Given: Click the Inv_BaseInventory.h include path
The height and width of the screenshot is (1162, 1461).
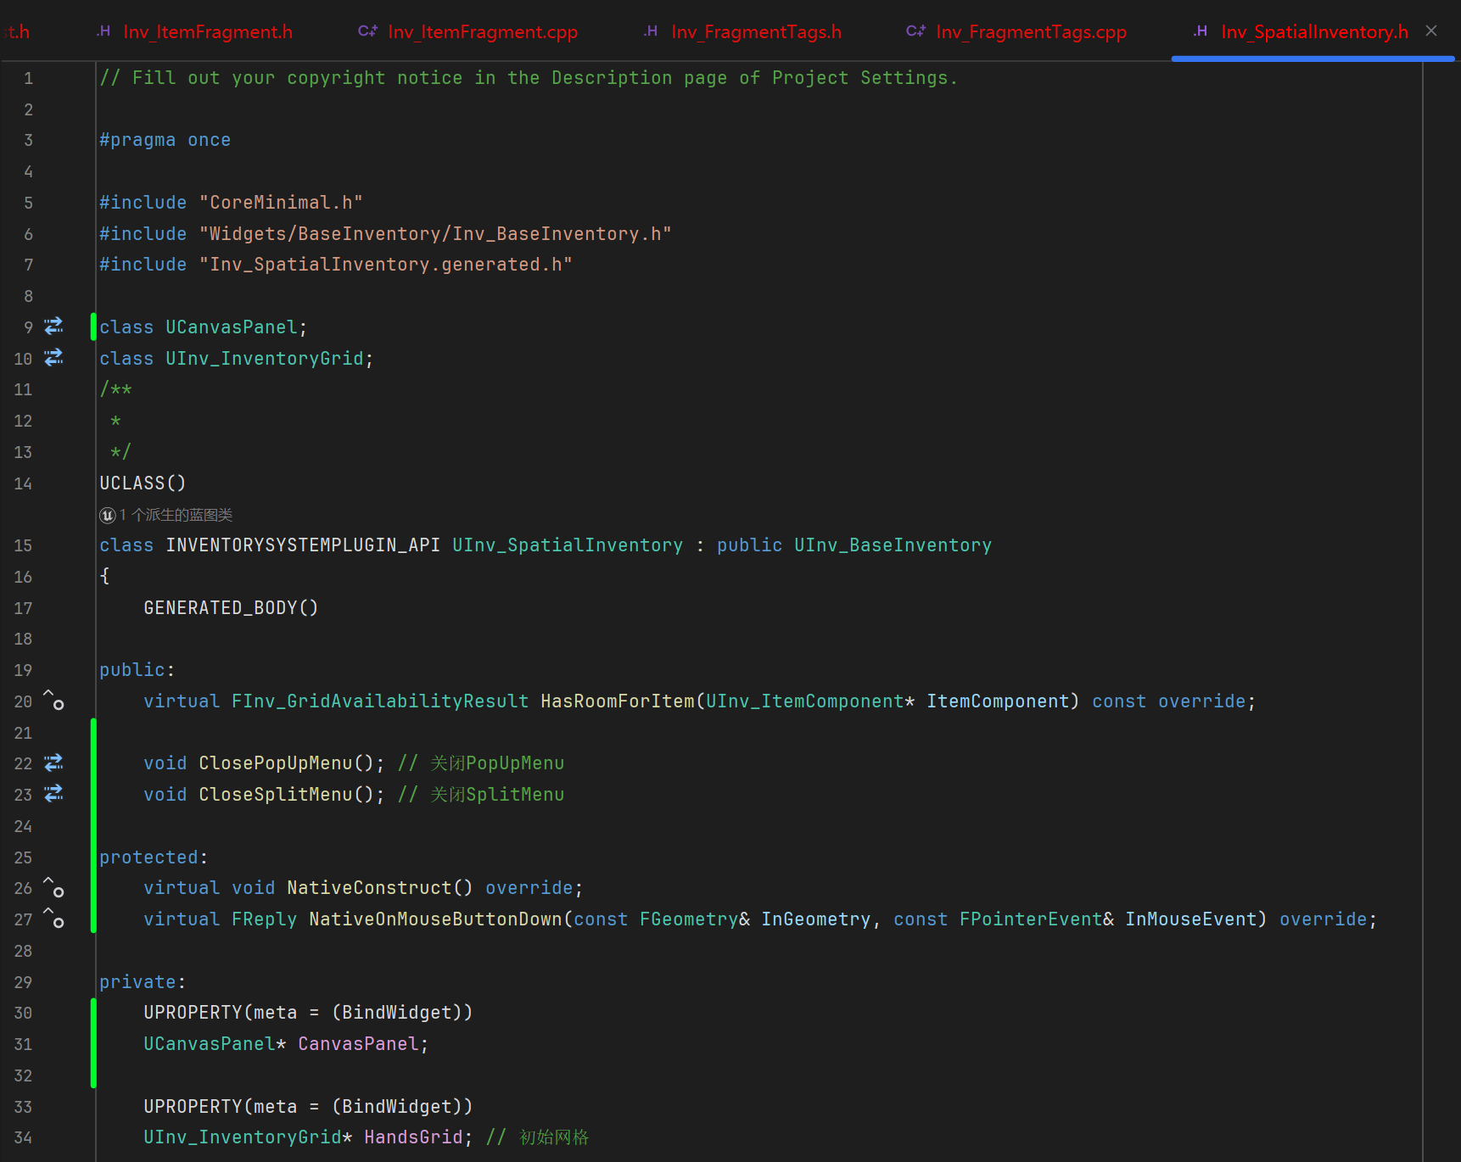Looking at the screenshot, I should point(435,233).
